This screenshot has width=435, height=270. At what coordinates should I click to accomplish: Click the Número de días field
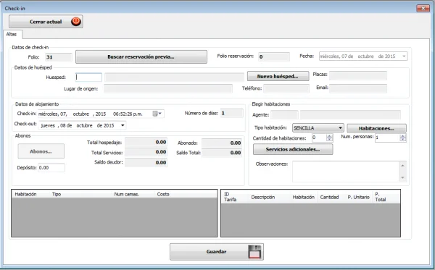click(232, 113)
